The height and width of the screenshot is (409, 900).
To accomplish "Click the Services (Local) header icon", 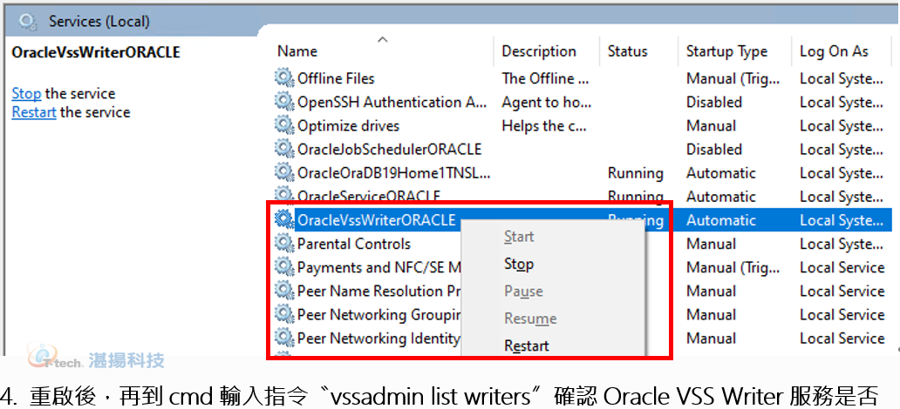I will coord(27,22).
